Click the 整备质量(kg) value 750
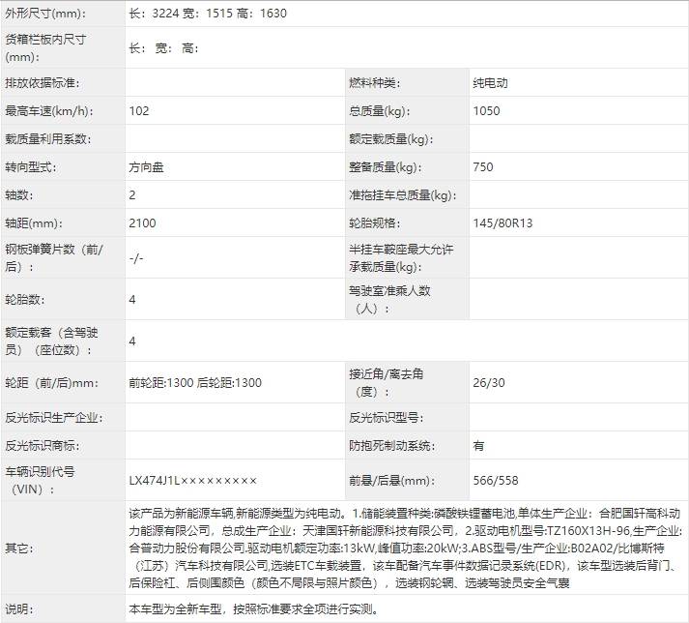 pyautogui.click(x=483, y=167)
